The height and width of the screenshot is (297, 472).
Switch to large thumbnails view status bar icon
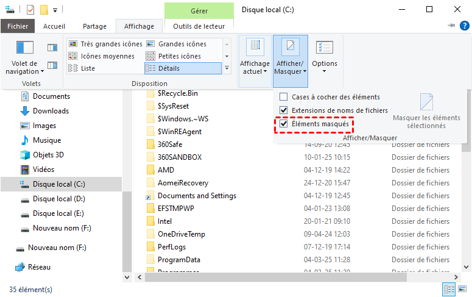[x=462, y=289]
